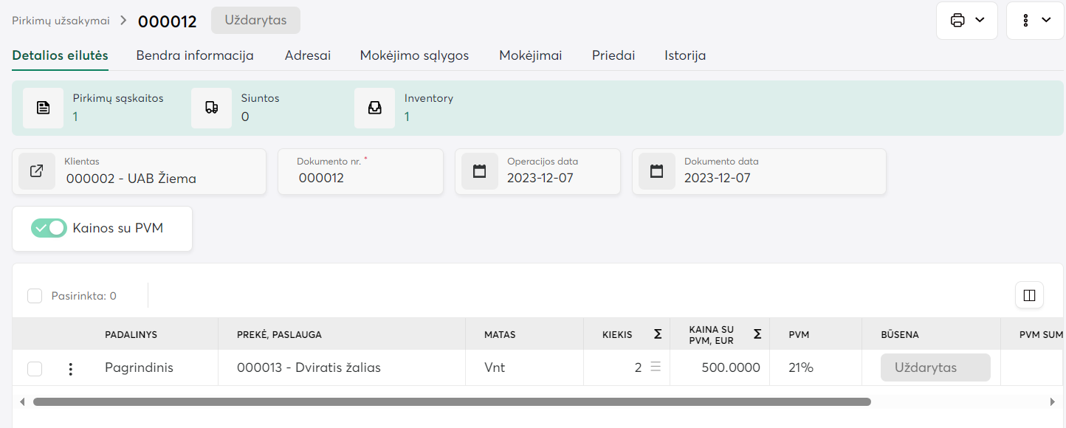Image resolution: width=1066 pixels, height=428 pixels.
Task: Go back to Pirkimų užsakymai breadcrumb
Action: click(61, 21)
